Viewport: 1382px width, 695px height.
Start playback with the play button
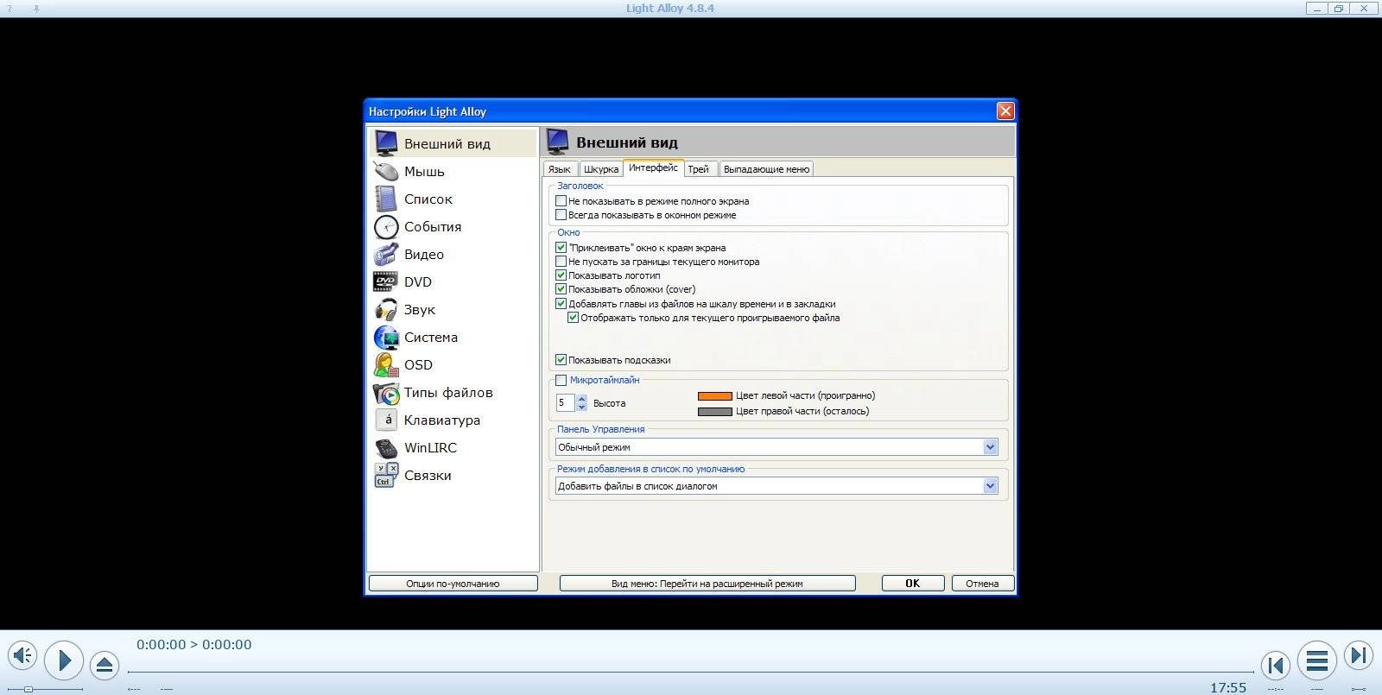coord(64,661)
